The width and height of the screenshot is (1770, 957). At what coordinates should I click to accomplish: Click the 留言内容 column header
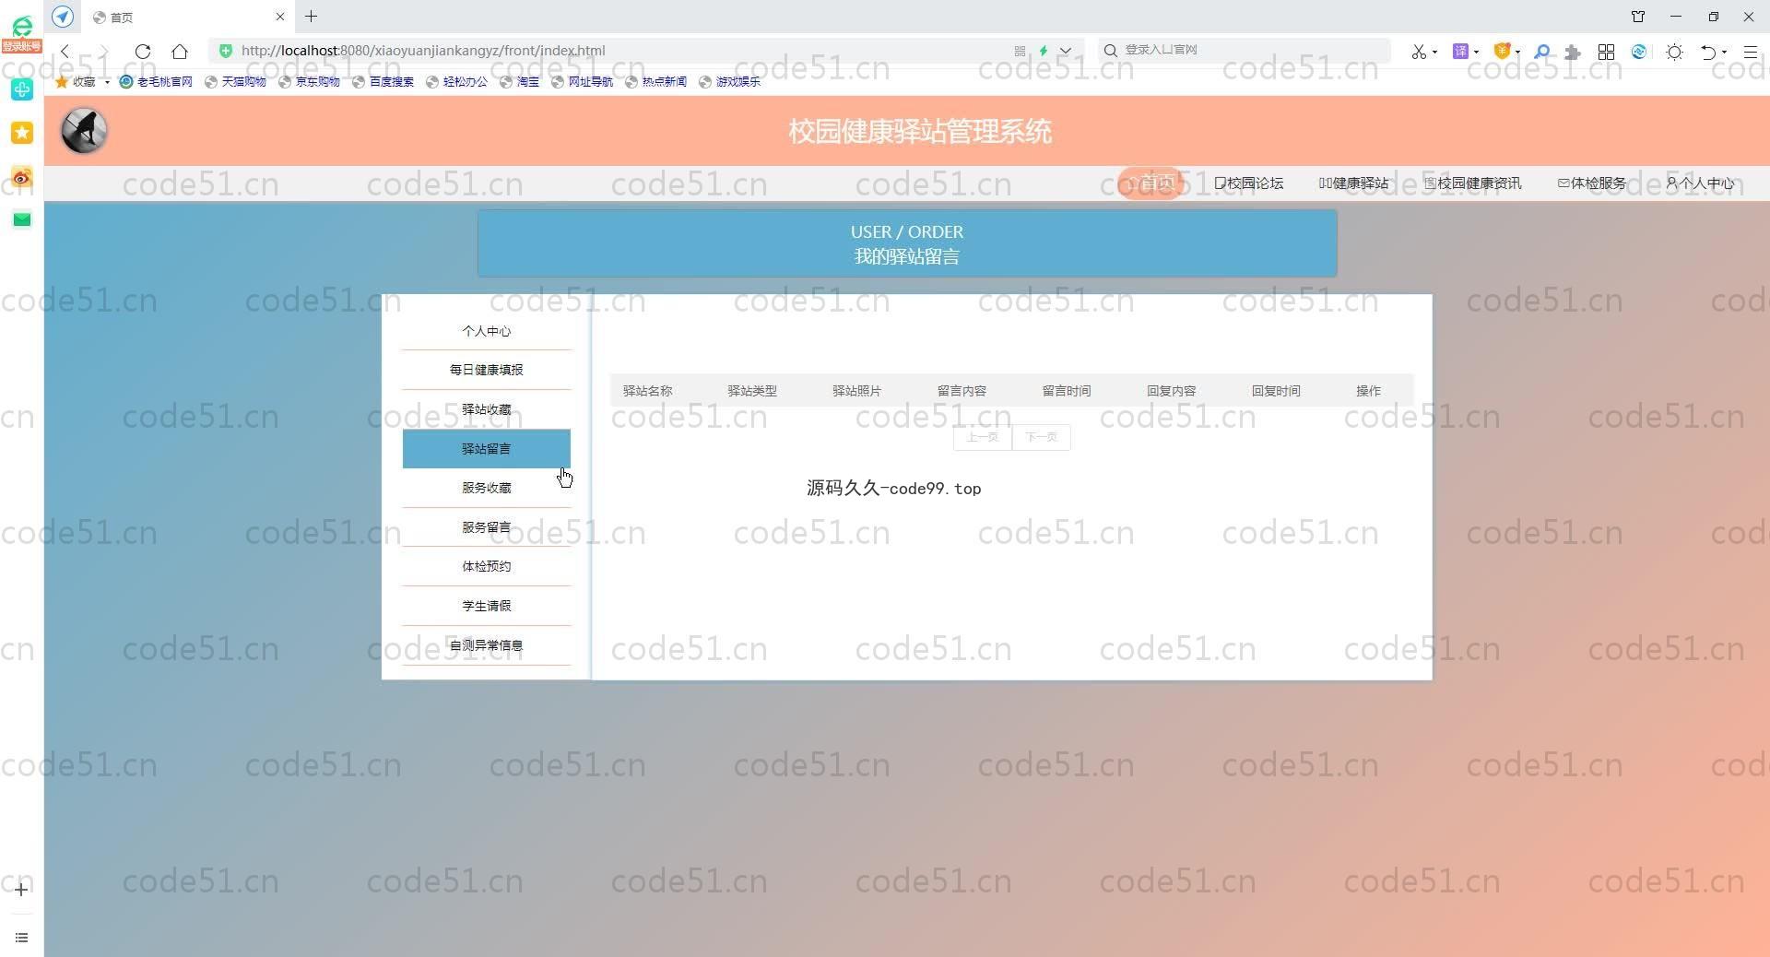[962, 391]
